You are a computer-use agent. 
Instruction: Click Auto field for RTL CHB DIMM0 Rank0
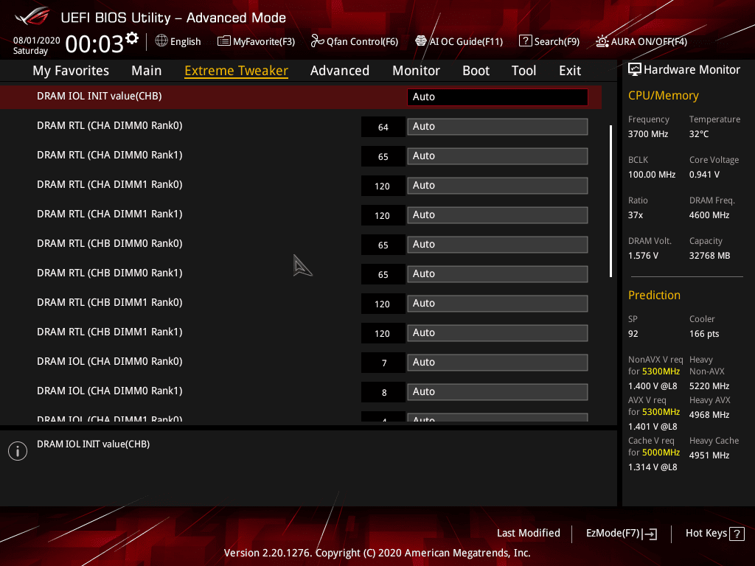point(498,245)
